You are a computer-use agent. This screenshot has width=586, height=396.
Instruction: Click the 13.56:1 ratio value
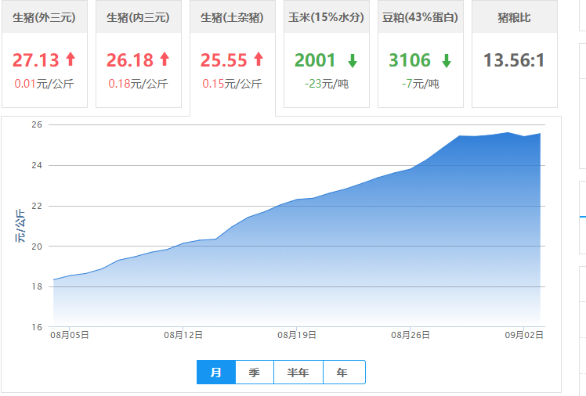click(514, 60)
